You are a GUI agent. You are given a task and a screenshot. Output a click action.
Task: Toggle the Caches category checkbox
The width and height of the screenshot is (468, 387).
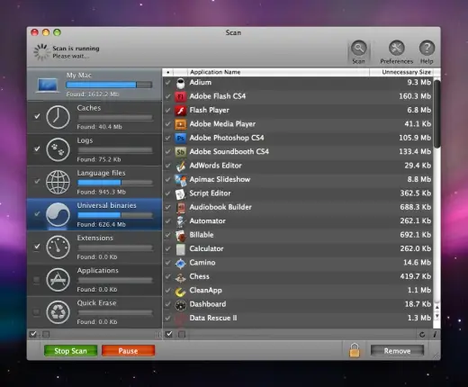point(37,116)
